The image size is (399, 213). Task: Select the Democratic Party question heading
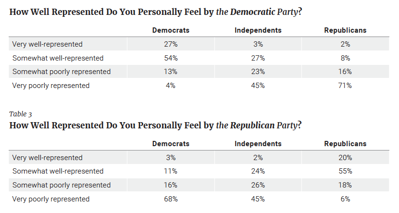coord(155,12)
